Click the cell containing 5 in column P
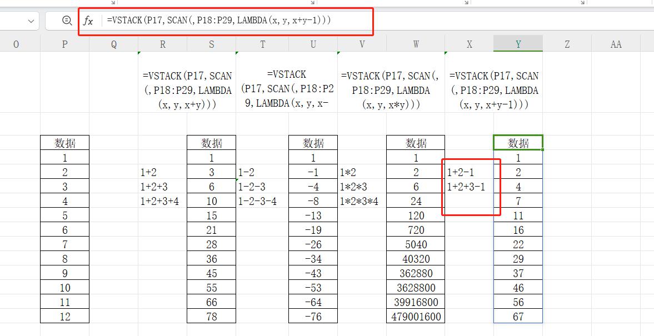The image size is (654, 336). (x=64, y=215)
